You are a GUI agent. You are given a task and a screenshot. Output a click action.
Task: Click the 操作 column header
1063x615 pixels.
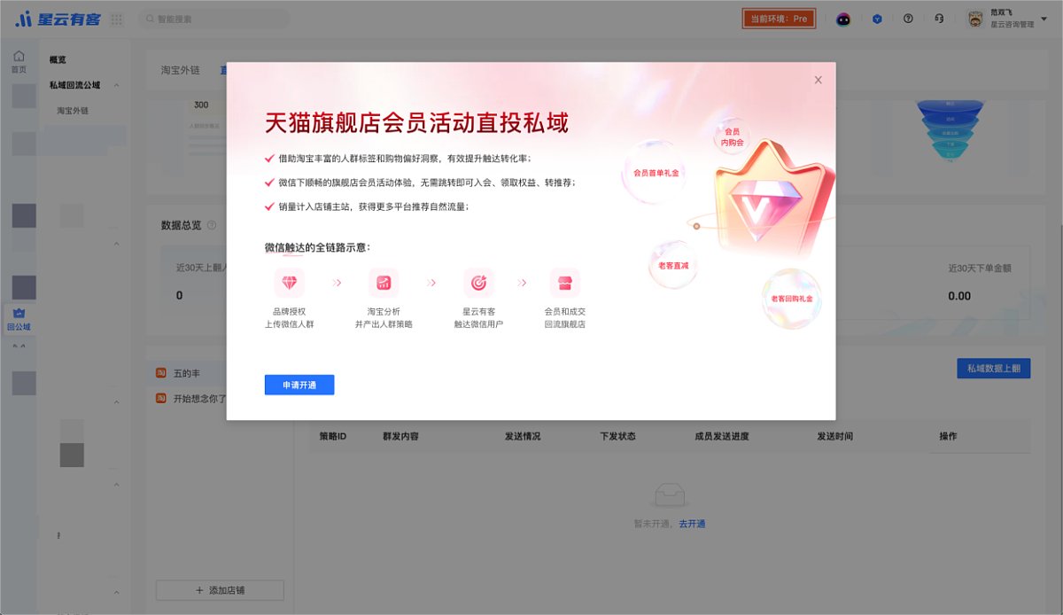pyautogui.click(x=948, y=437)
